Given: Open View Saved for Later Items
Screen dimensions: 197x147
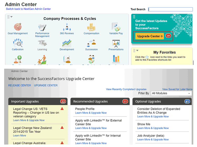Looking at the screenshot, I should [177, 89].
